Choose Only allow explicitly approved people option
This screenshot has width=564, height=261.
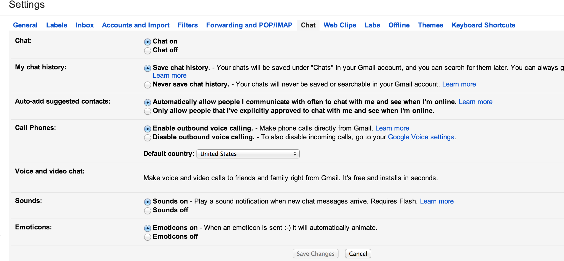(147, 111)
